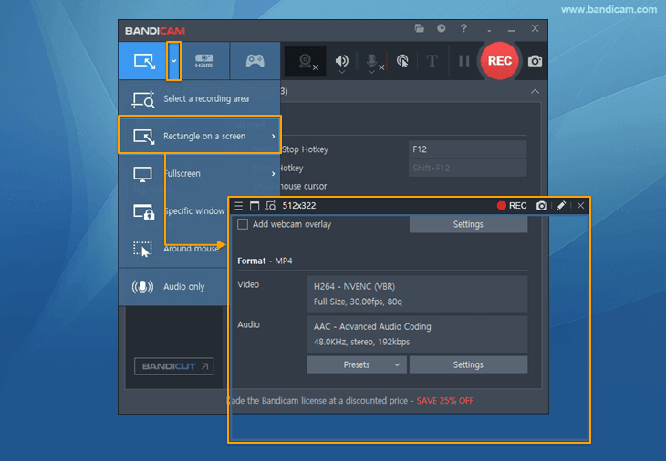Click the AAC - Advanced Audio Coding text
The height and width of the screenshot is (461, 666).
click(x=372, y=326)
